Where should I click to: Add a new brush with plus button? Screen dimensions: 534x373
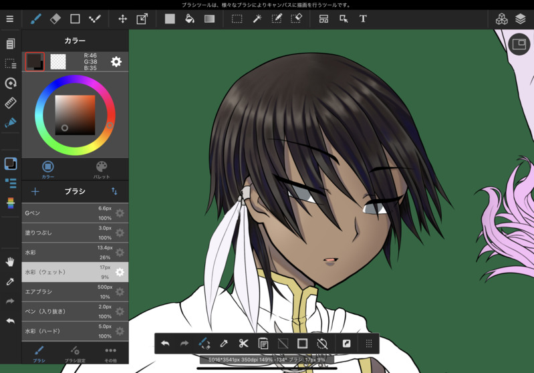click(x=35, y=191)
